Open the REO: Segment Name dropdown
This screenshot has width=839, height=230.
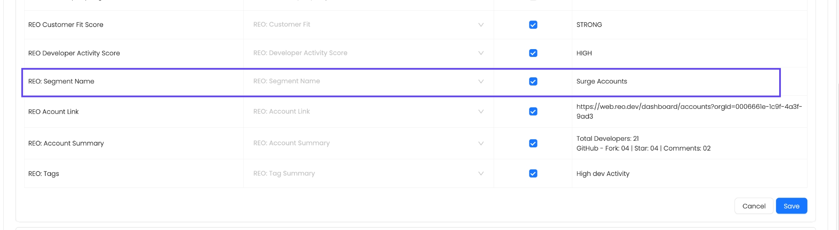368,81
